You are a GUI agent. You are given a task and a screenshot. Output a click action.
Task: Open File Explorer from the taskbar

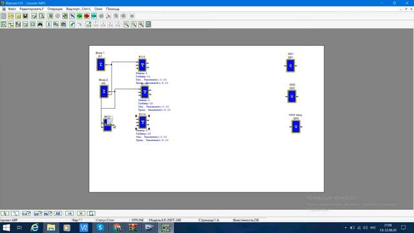pyautogui.click(x=51, y=227)
